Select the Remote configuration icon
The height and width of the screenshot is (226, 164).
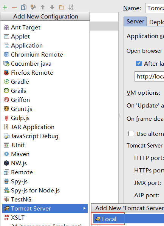click(6, 172)
